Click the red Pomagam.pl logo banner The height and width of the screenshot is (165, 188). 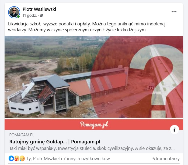pos(94,124)
